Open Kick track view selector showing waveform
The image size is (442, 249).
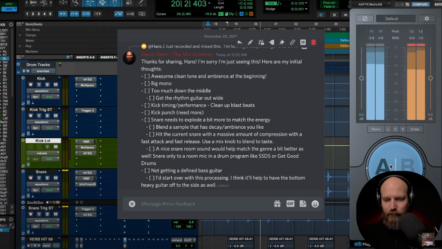[43, 91]
